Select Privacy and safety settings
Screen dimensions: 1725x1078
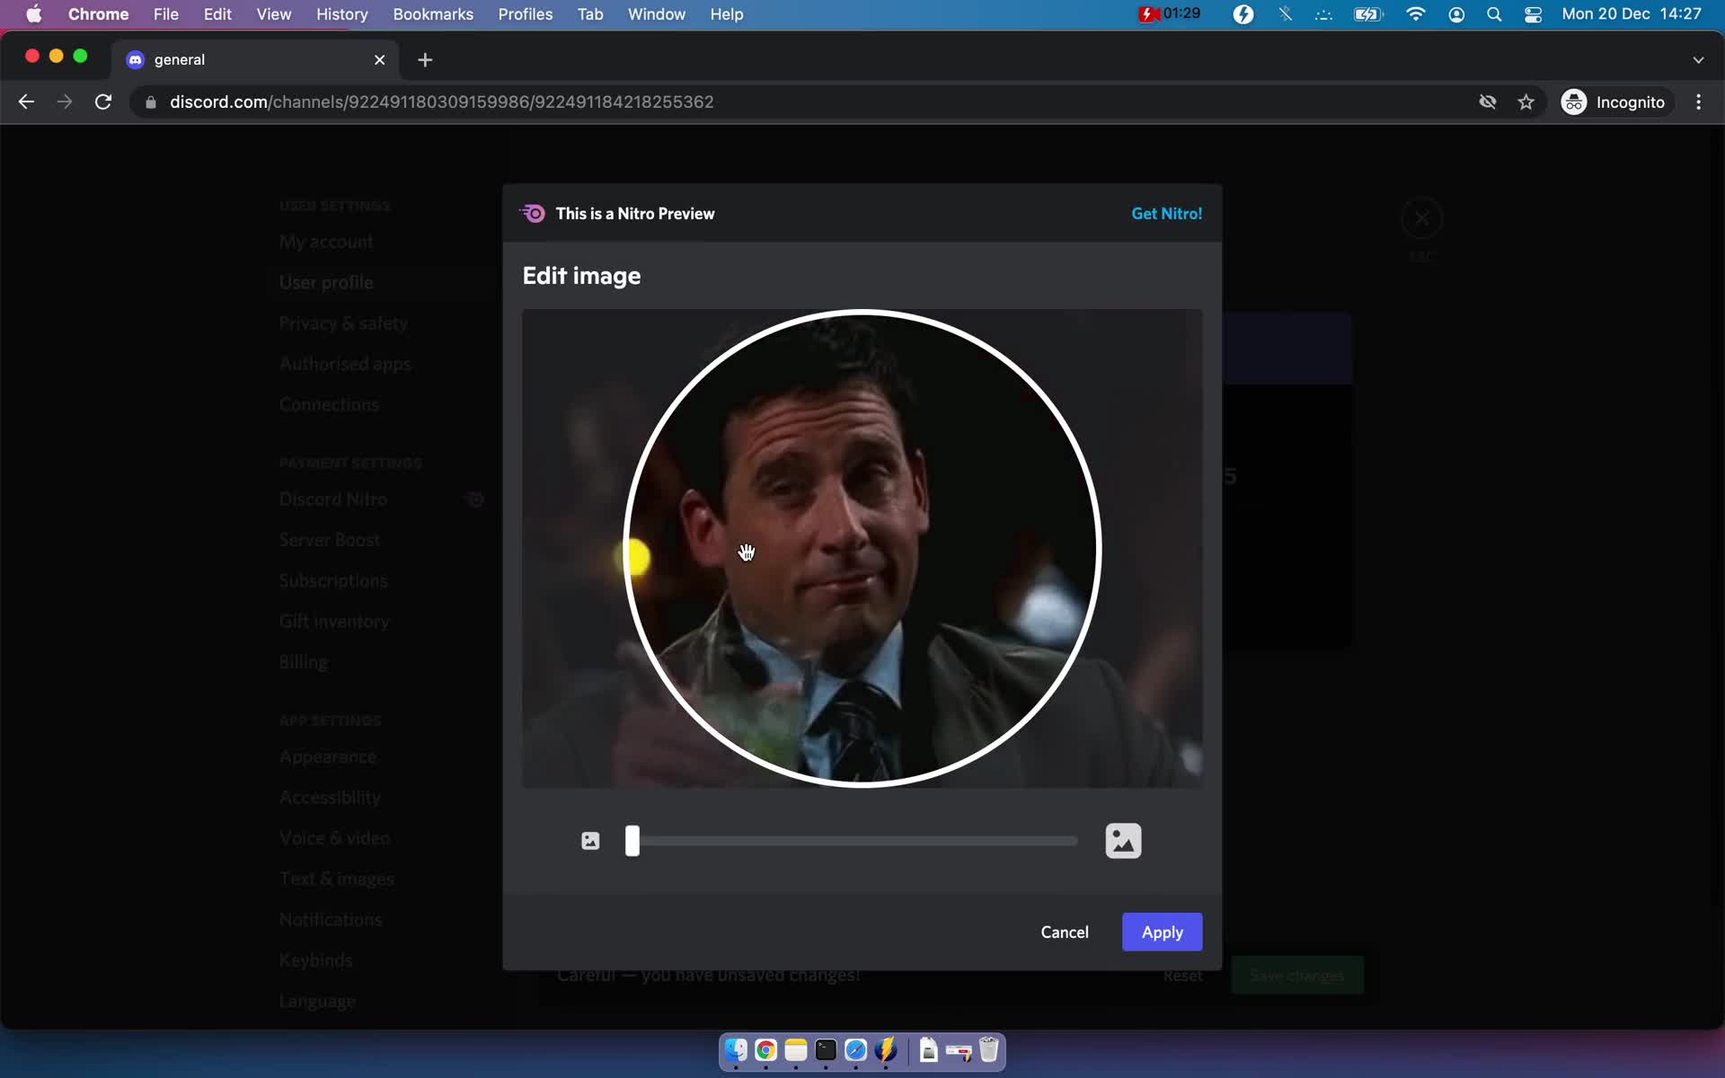point(343,322)
